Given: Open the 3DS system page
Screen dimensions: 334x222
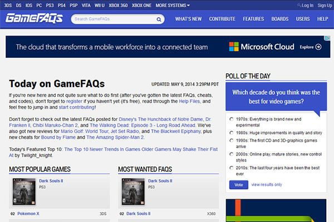Looking at the screenshot, I should coord(8,6).
